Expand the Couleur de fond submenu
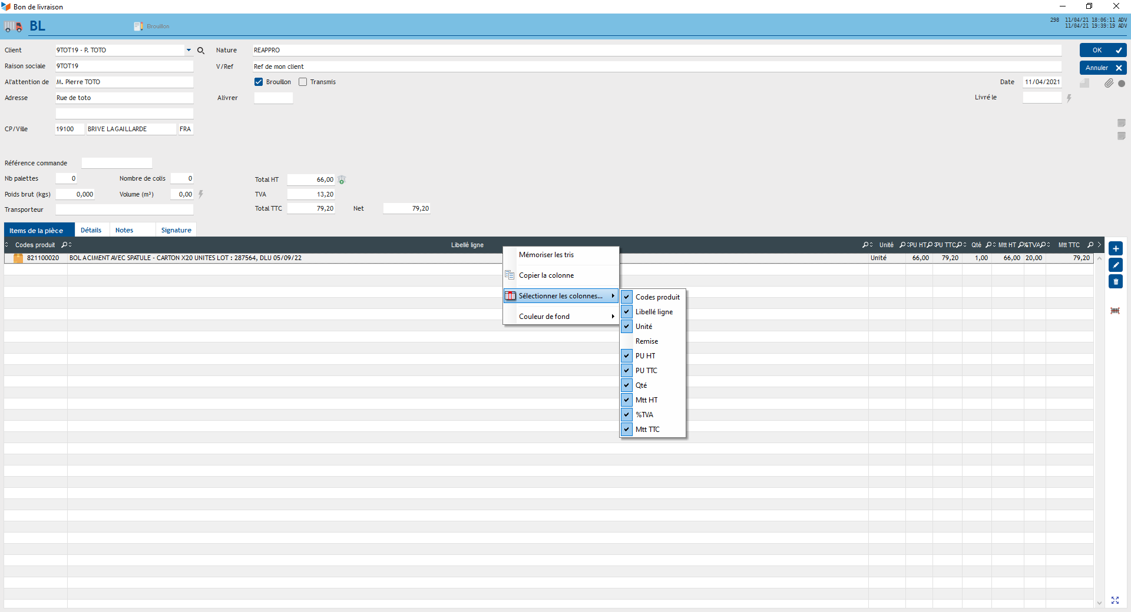1131x612 pixels. tap(560, 317)
